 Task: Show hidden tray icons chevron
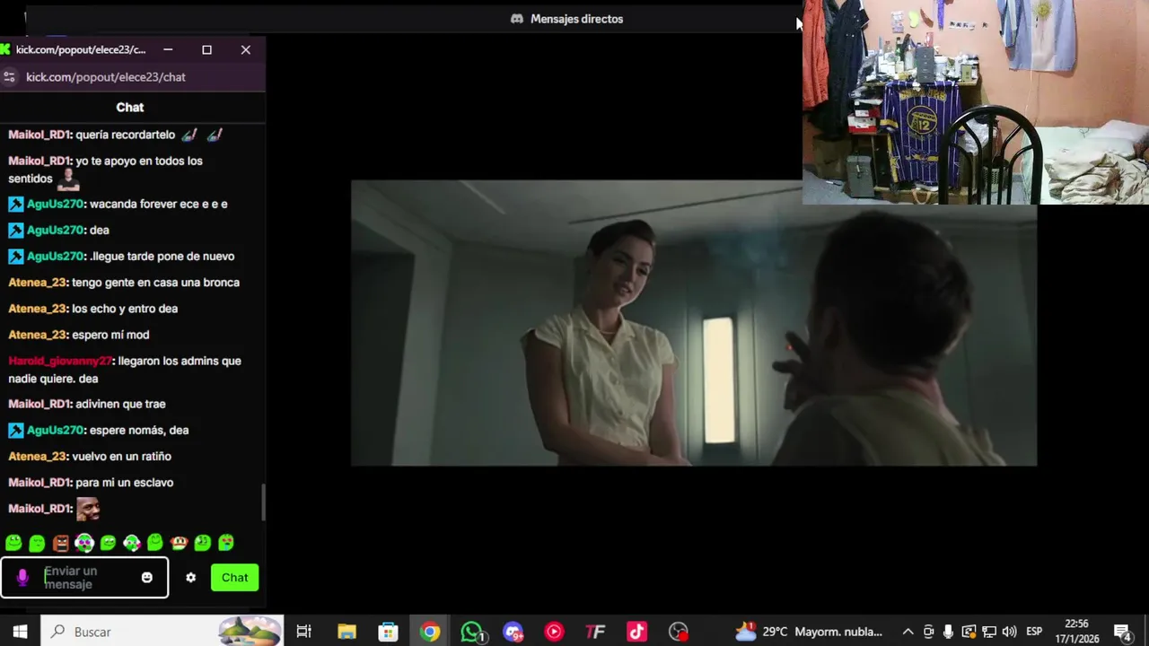click(x=908, y=632)
